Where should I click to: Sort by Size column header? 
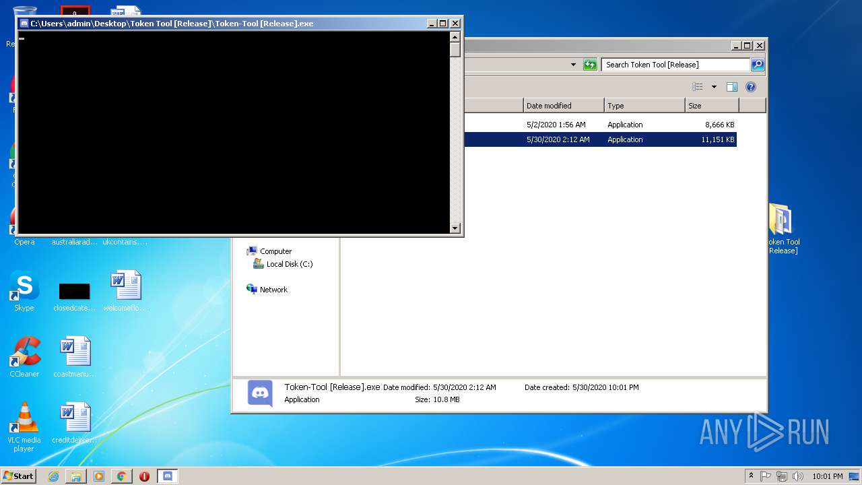coord(712,106)
